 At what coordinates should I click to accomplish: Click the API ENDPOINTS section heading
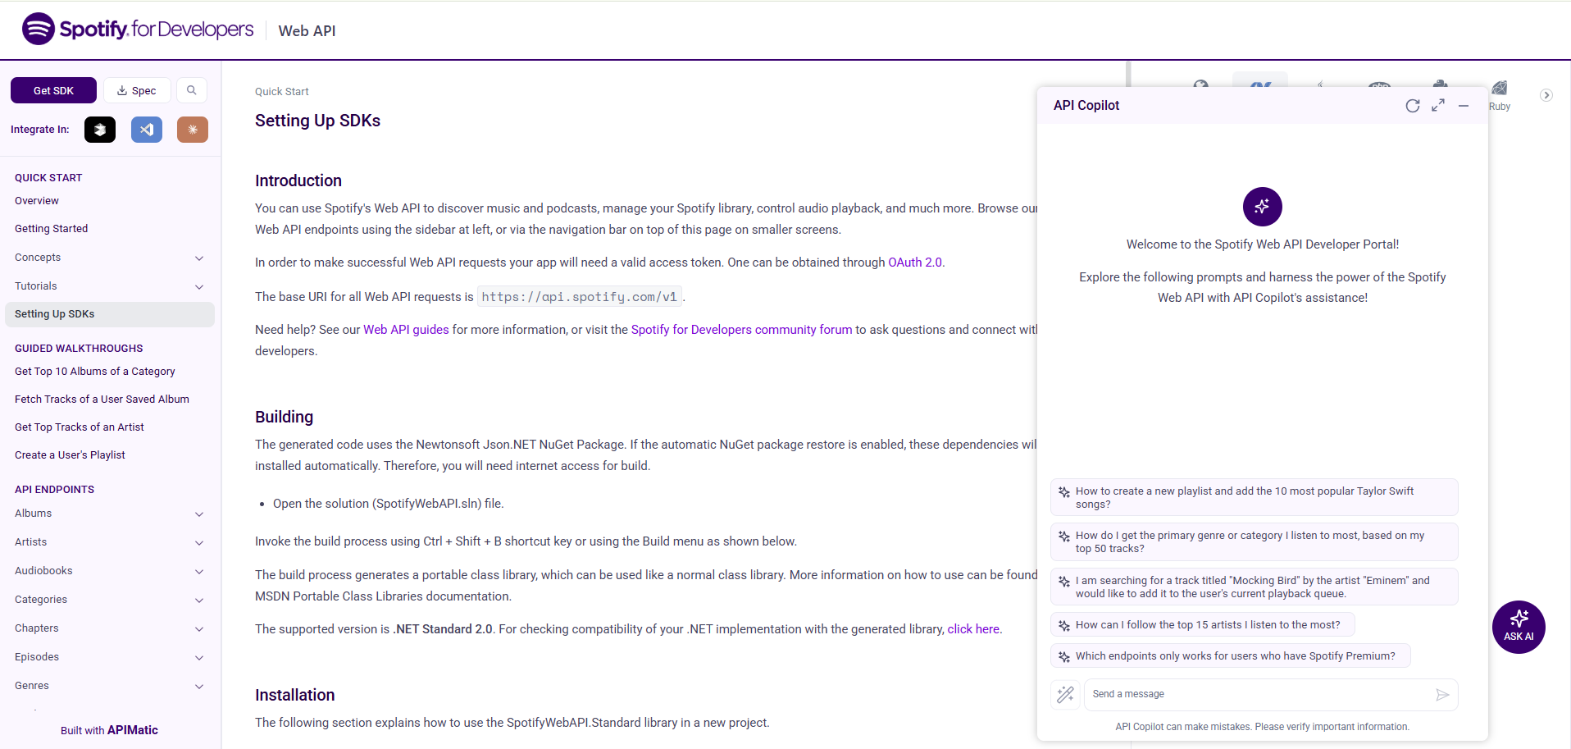tap(54, 490)
